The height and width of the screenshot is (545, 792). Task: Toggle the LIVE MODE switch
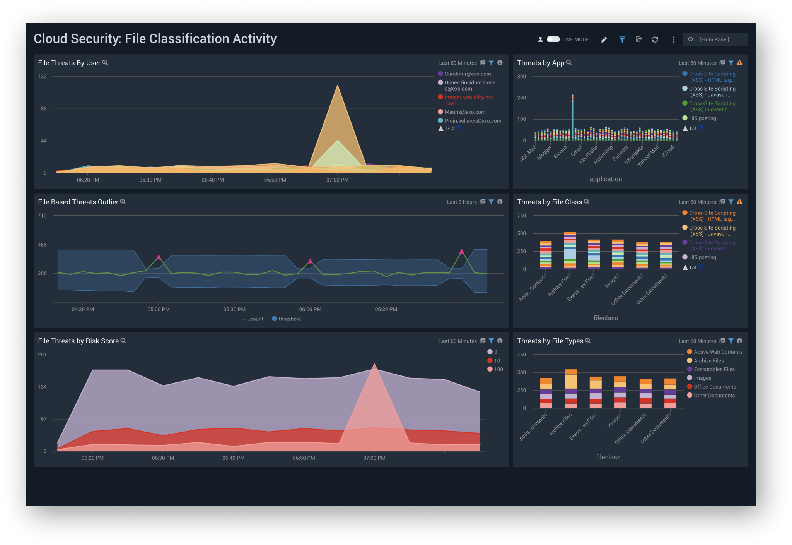point(553,39)
